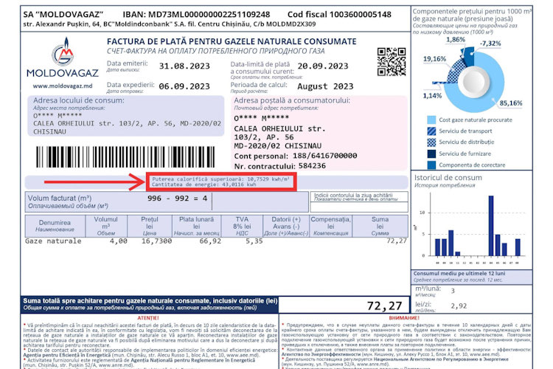Click the red-outlined Puterea calorifică superioară box
The image size is (553, 369).
pyautogui.click(x=221, y=182)
